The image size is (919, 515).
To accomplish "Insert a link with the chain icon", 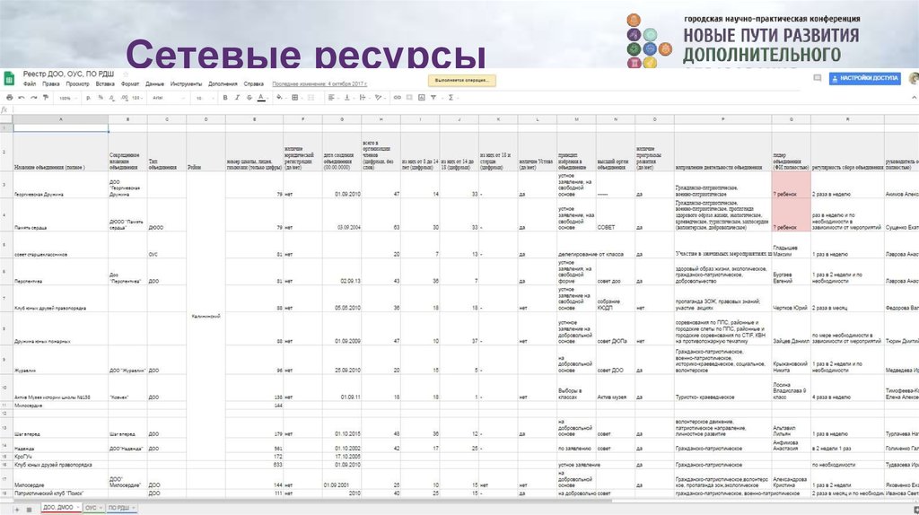I will click(x=398, y=98).
